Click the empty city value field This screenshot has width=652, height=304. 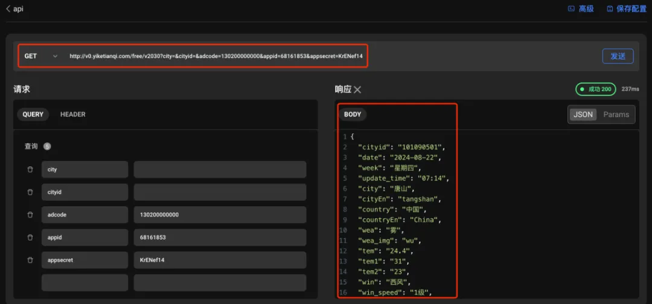220,169
